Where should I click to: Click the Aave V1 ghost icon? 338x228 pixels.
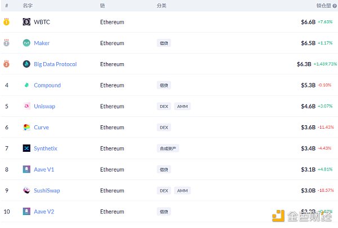[26, 169]
